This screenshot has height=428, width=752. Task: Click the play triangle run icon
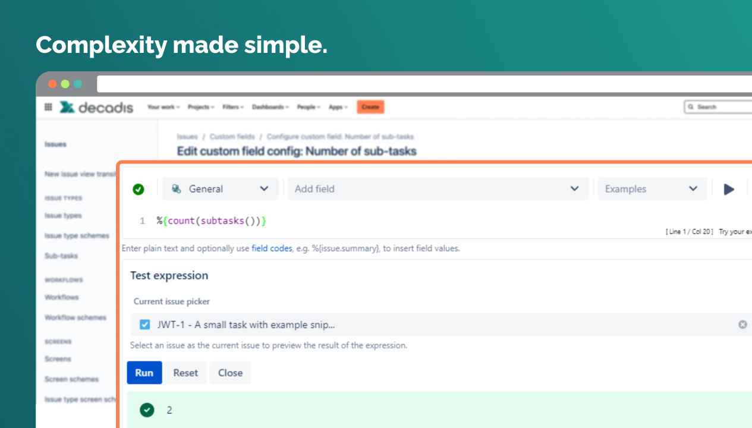pyautogui.click(x=729, y=189)
